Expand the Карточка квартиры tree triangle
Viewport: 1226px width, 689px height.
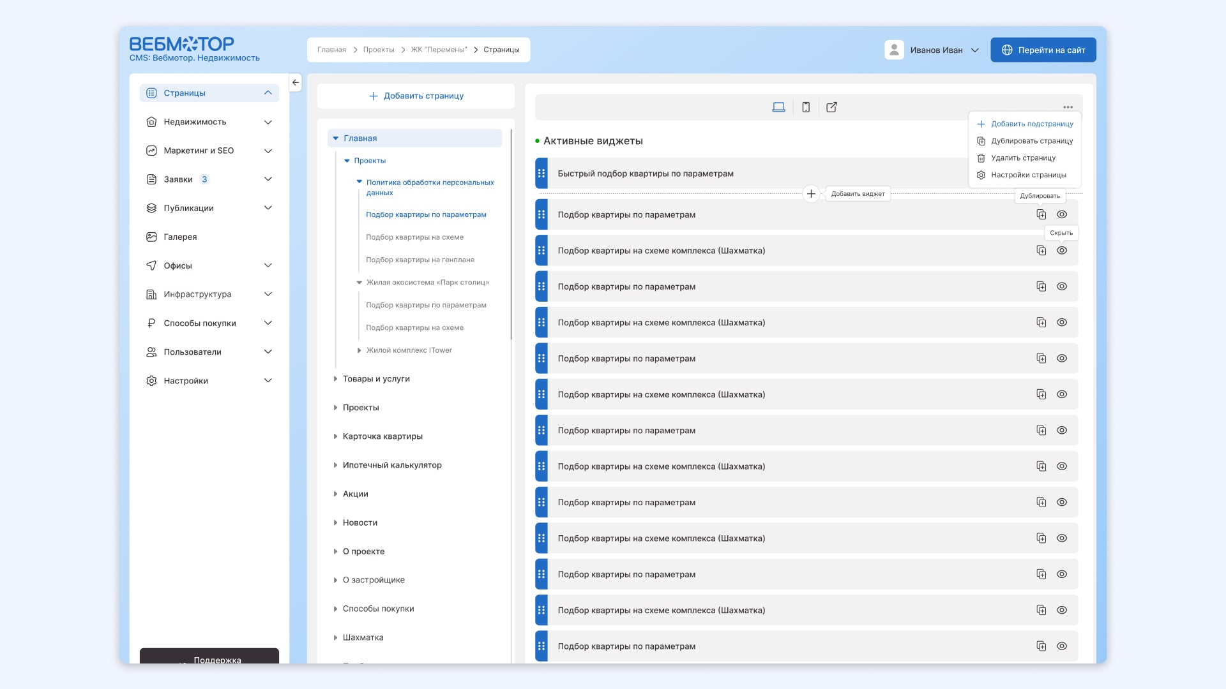335,436
